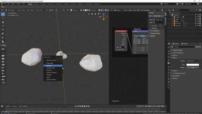This screenshot has height=114, width=202.
Task: Select the Measure tool
Action: click(3, 41)
